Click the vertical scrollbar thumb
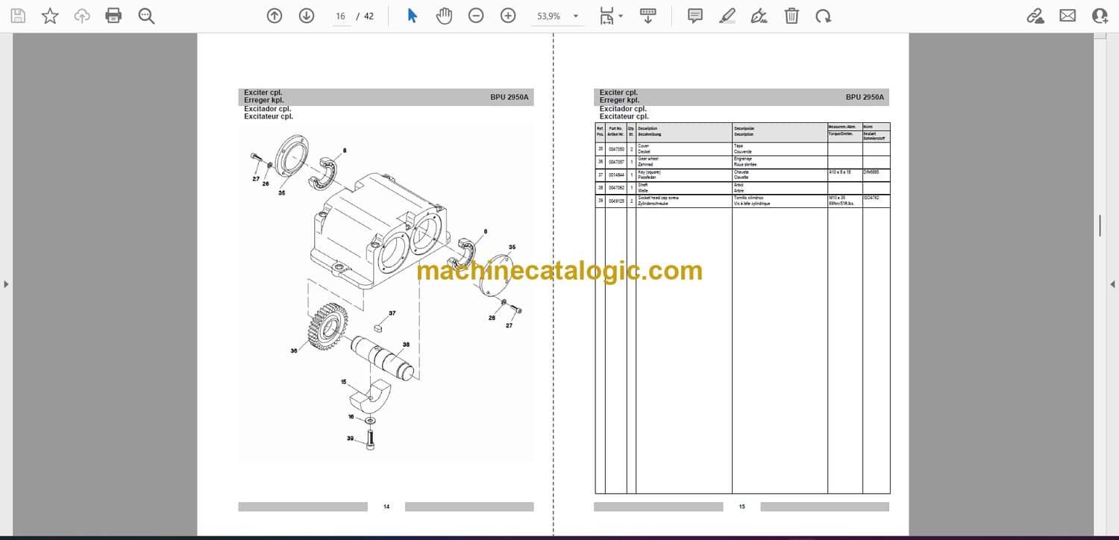 click(1100, 225)
